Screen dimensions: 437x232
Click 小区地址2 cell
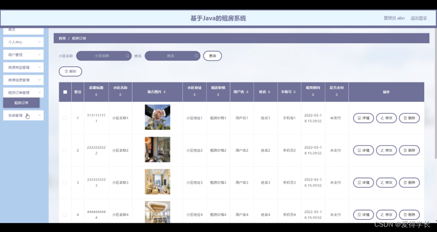(194, 150)
